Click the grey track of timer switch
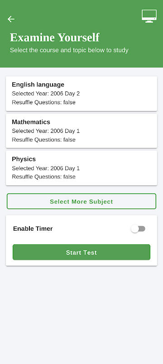The image size is (163, 364). (x=142, y=229)
